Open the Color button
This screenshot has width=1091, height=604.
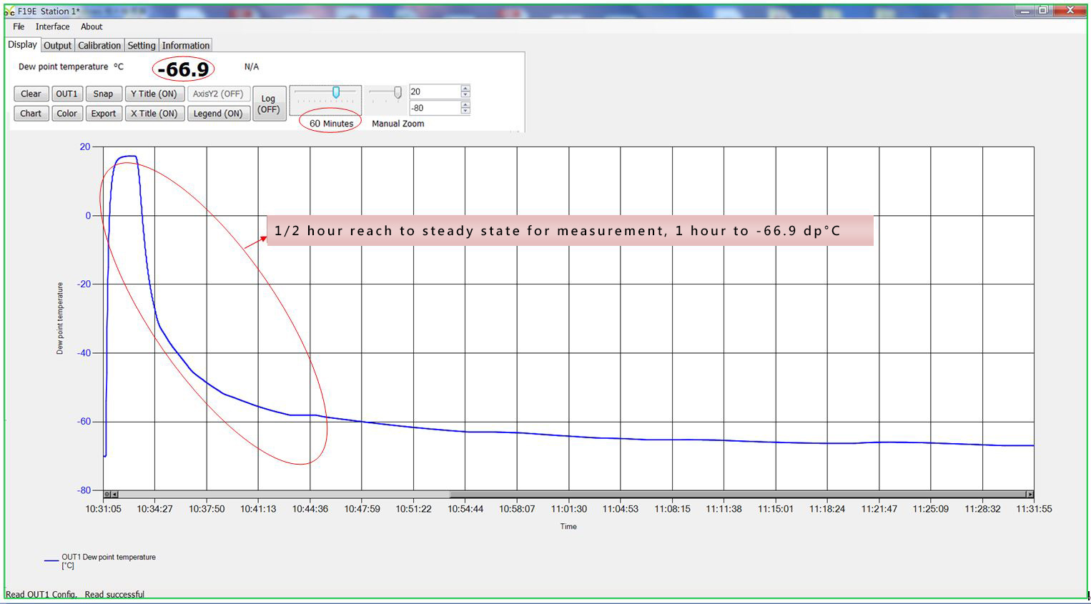(x=66, y=114)
